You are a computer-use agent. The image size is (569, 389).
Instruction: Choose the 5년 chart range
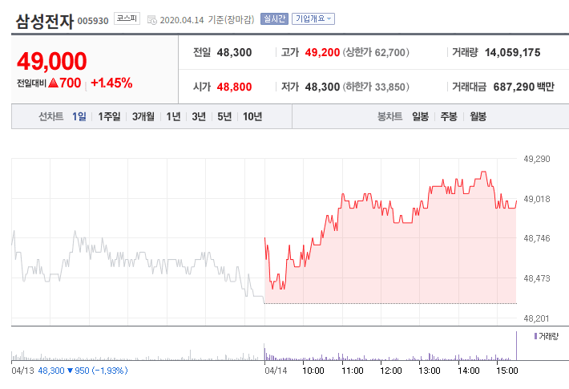tap(224, 116)
